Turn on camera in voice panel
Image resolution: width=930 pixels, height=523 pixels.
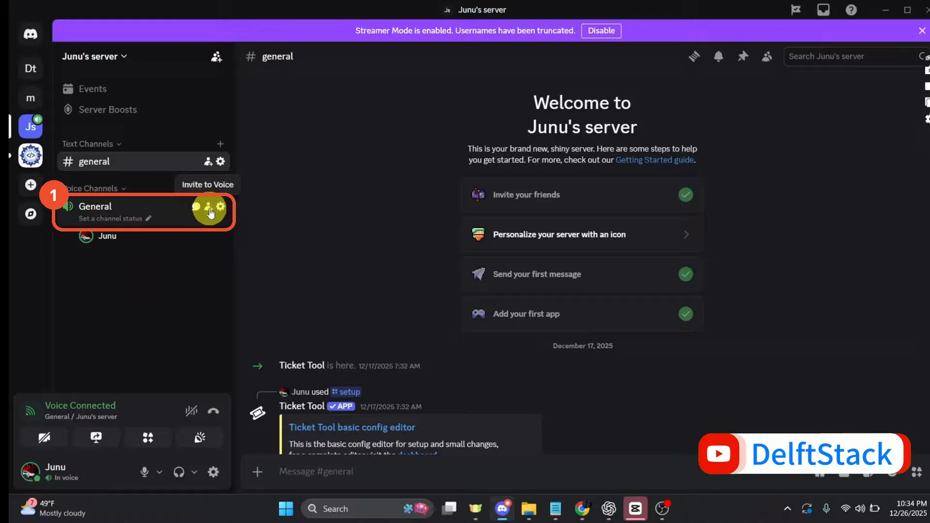click(x=44, y=438)
